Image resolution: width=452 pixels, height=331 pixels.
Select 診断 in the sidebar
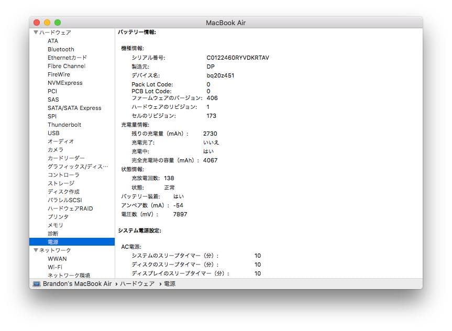53,234
